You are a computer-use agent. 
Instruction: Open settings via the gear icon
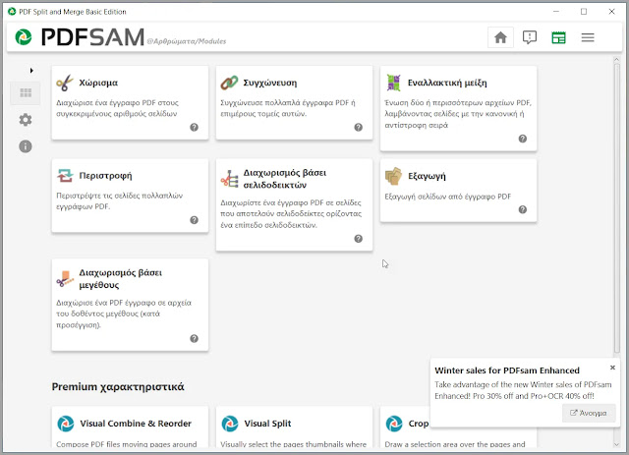pyautogui.click(x=26, y=120)
